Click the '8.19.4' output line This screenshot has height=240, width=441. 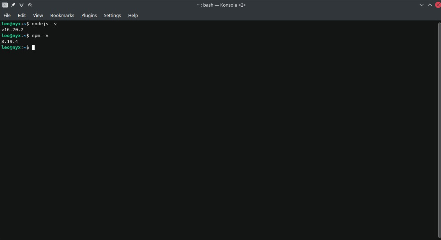point(10,42)
